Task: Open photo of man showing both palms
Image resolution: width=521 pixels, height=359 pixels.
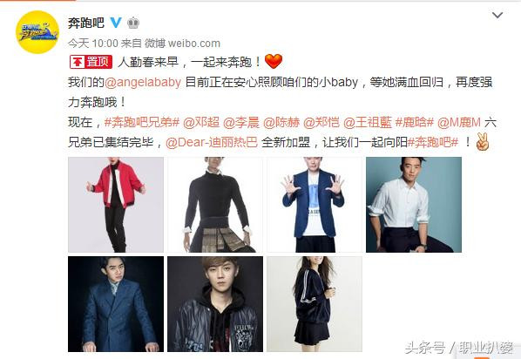Action: 315,205
